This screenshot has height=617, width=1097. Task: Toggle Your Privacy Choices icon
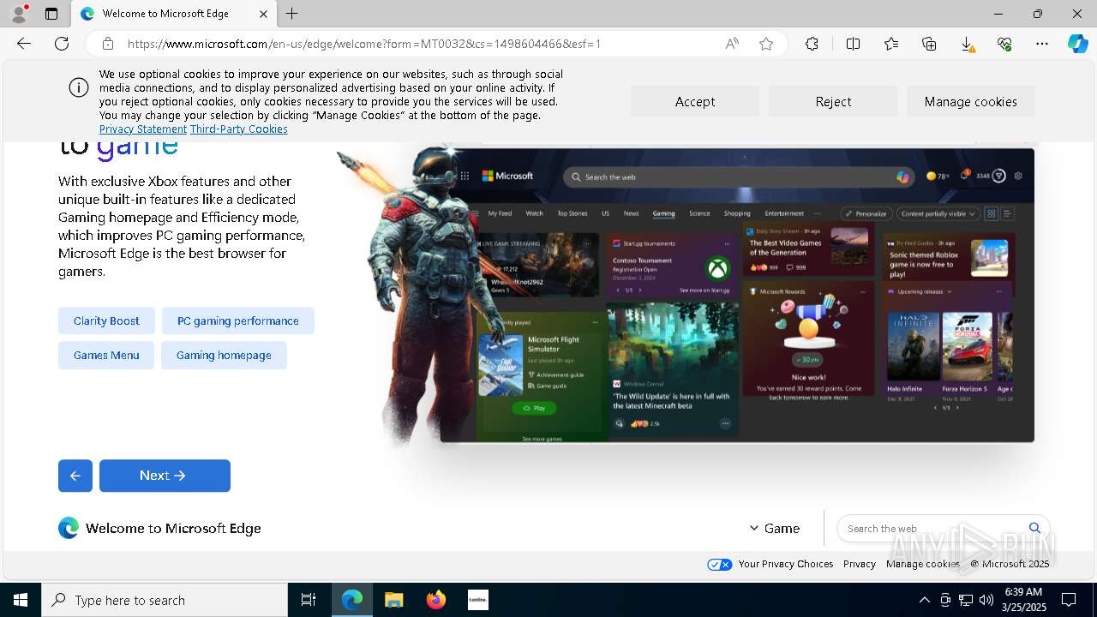pyautogui.click(x=720, y=564)
